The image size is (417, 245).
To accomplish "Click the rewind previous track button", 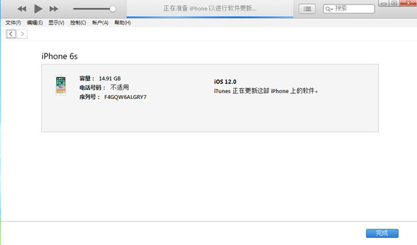I will 22,8.
